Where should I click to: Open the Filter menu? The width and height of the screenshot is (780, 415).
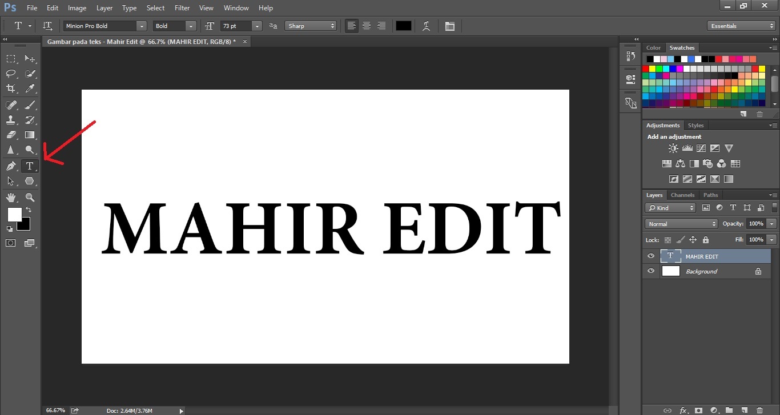click(182, 7)
